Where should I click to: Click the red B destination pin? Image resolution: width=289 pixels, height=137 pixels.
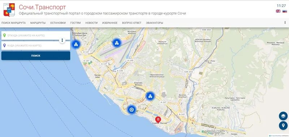coord(158,120)
